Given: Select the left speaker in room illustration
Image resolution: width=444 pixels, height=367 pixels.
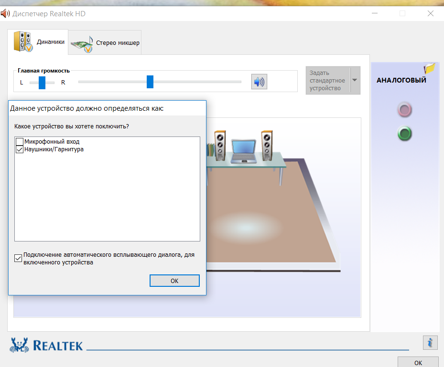Looking at the screenshot, I should [x=220, y=146].
